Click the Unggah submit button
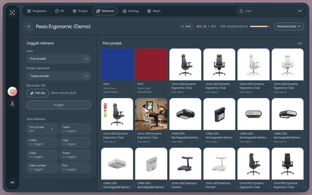The width and height of the screenshot is (312, 195). (x=59, y=105)
